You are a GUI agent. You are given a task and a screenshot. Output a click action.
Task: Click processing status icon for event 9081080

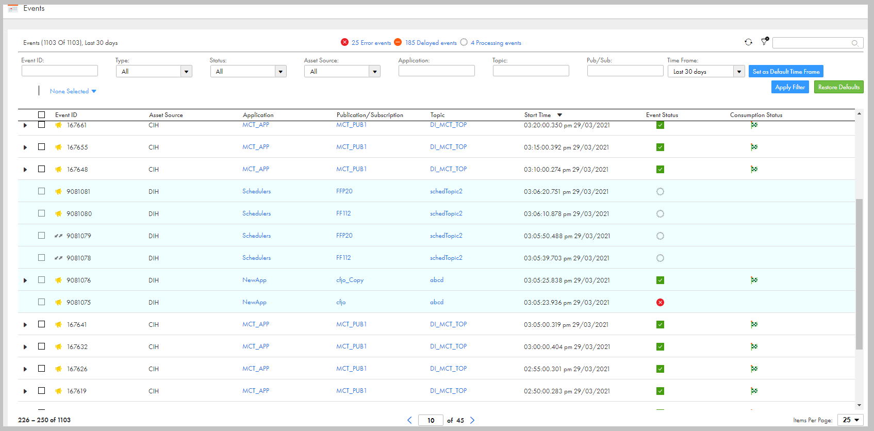[660, 213]
